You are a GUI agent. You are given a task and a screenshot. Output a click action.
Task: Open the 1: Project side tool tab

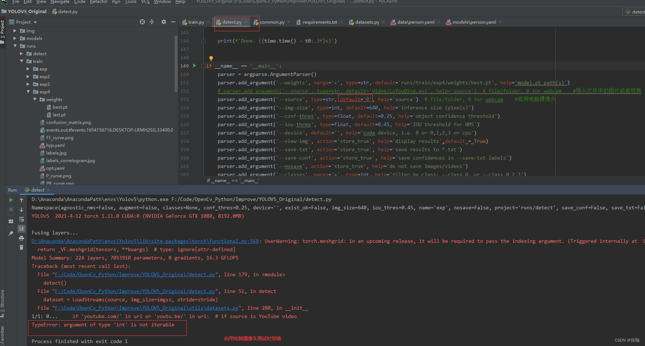pos(3,32)
